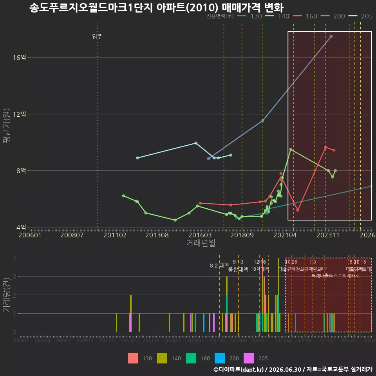The height and width of the screenshot is (376, 376).
Task: Click 201308 on the price chart x-axis
Action: 157,235
